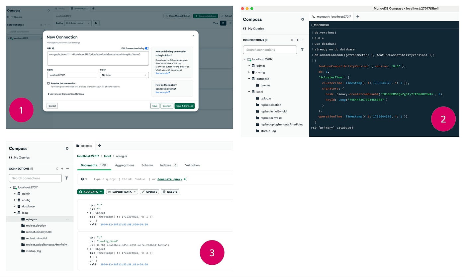Click the URI info icon in New Connection
Image resolution: width=465 pixels, height=277 pixels.
[53, 48]
